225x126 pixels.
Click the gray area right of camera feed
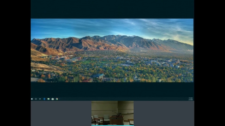point(164,113)
